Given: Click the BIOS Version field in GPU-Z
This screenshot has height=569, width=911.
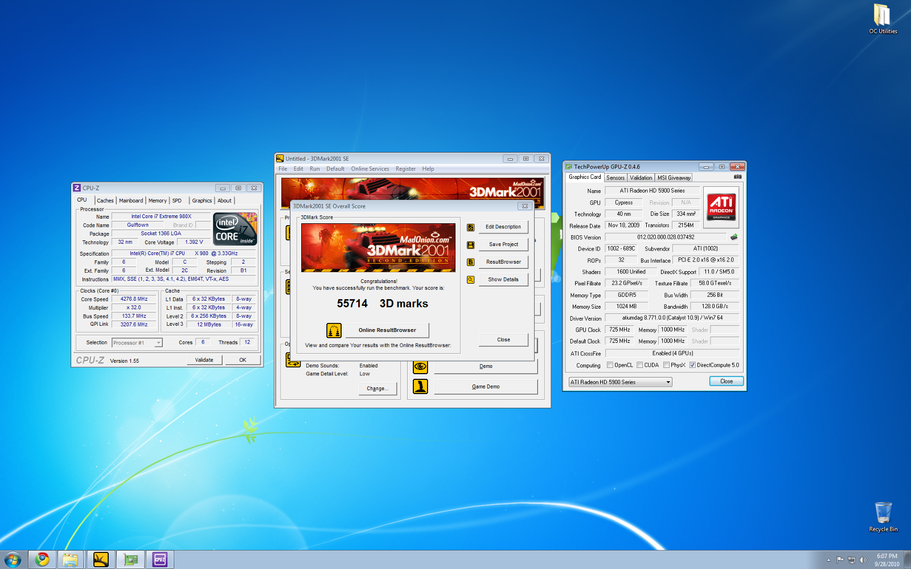Looking at the screenshot, I should coord(666,237).
